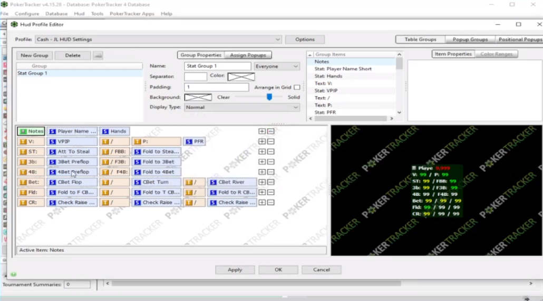Switch to the Group Properties tab
Viewport: 543px width, 301px height.
pyautogui.click(x=201, y=55)
